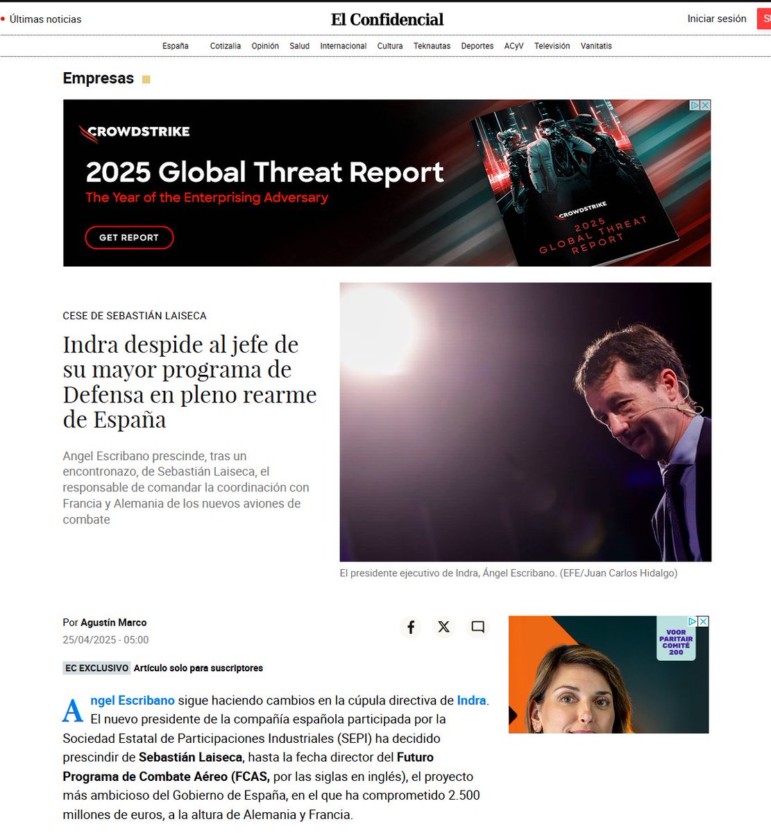
Task: Click the CrowdStrike logo in banner
Action: [x=134, y=131]
